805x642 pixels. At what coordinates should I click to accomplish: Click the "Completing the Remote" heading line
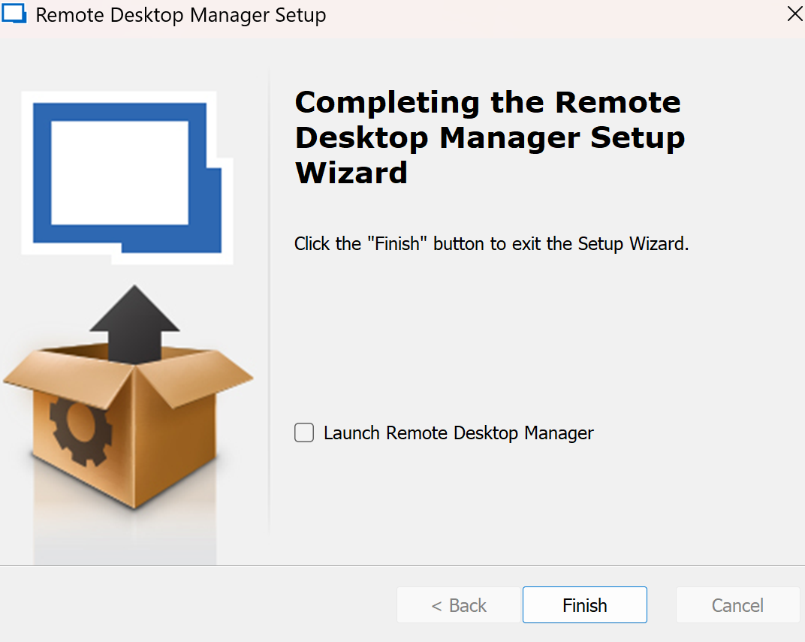click(x=487, y=102)
